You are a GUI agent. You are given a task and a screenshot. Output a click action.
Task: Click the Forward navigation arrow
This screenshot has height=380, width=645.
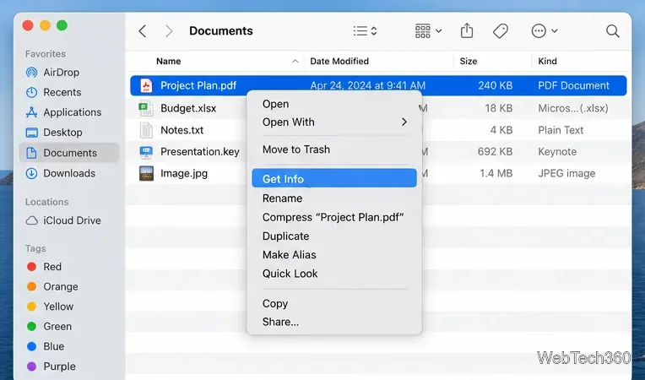click(169, 31)
